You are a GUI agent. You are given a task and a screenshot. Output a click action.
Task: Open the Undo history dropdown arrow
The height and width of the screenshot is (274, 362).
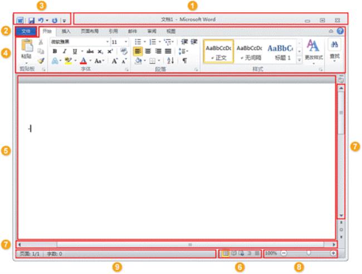click(47, 20)
